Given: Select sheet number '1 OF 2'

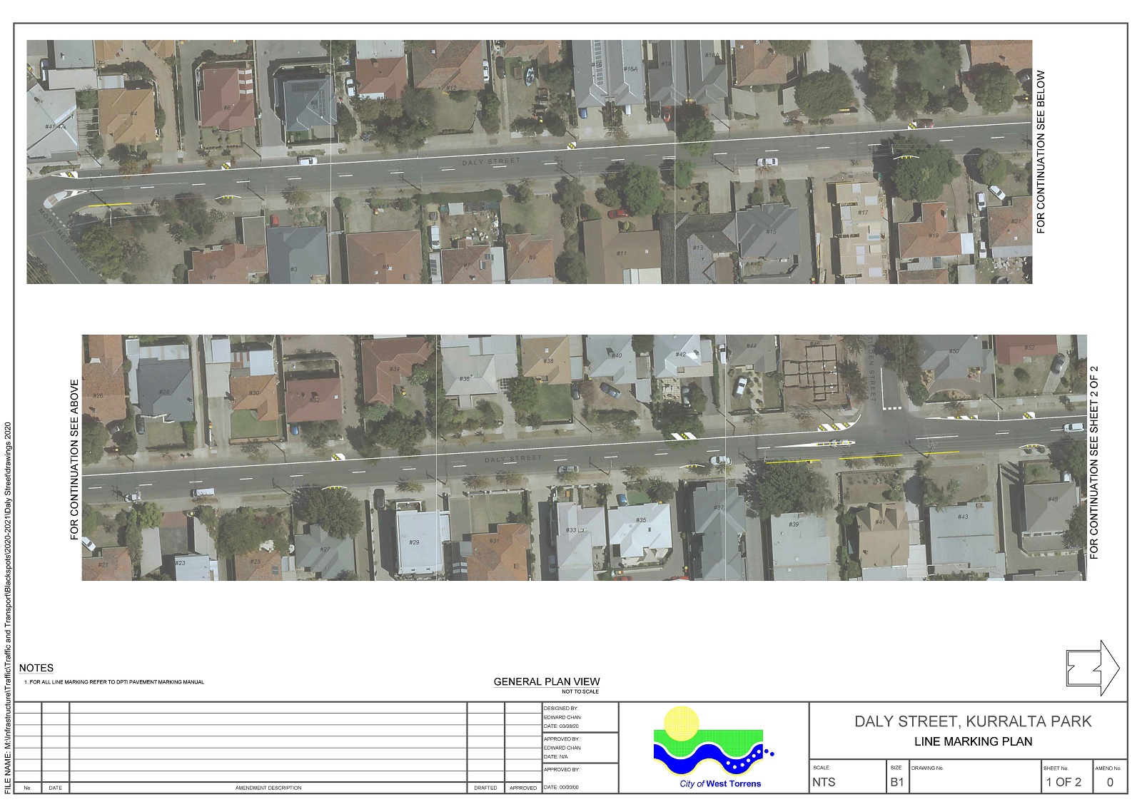Looking at the screenshot, I should (x=1063, y=782).
